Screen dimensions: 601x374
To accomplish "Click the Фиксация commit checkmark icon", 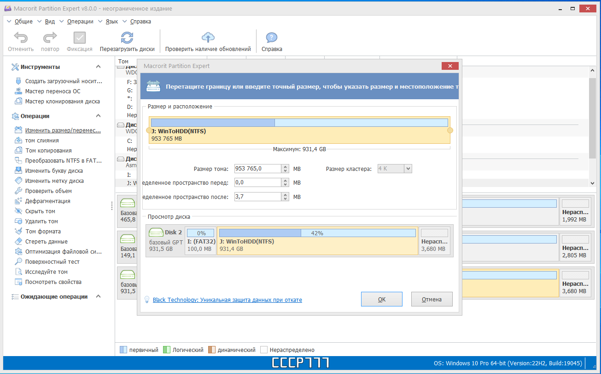I will pyautogui.click(x=80, y=38).
